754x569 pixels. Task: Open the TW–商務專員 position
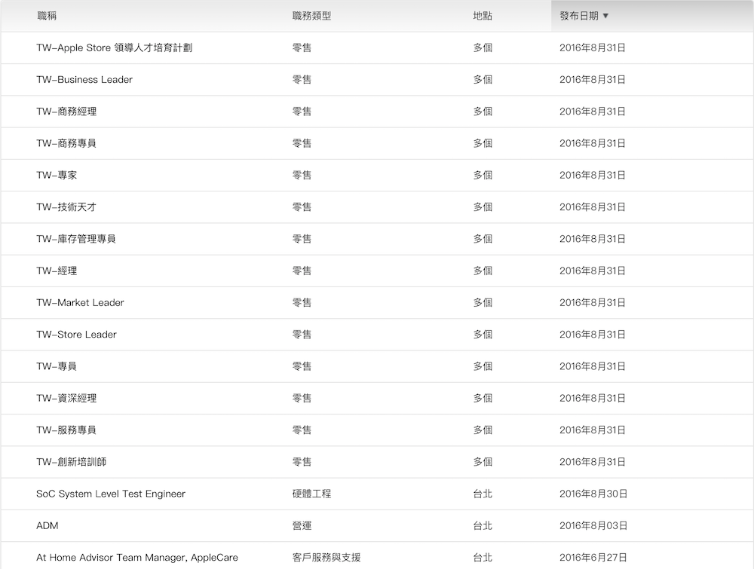pyautogui.click(x=66, y=143)
